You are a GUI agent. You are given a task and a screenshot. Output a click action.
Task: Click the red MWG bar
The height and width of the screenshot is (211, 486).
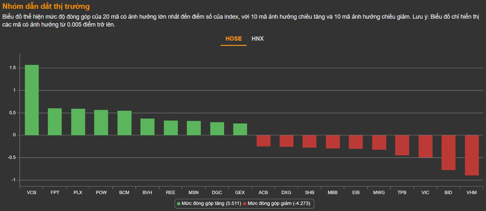pyautogui.click(x=379, y=143)
